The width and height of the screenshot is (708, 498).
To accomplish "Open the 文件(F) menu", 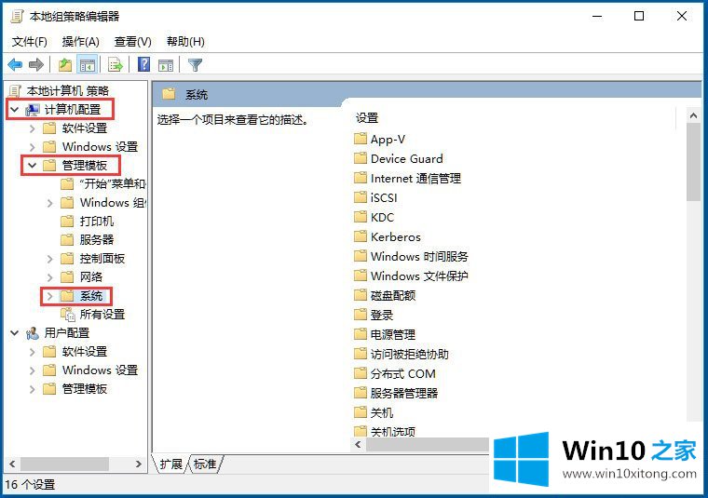I will click(30, 42).
